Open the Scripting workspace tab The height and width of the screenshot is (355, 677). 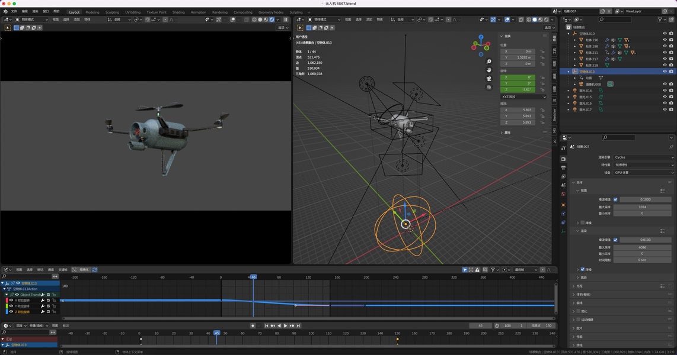(x=296, y=12)
